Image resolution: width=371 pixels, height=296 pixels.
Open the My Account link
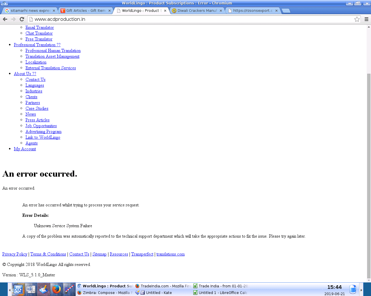point(25,149)
